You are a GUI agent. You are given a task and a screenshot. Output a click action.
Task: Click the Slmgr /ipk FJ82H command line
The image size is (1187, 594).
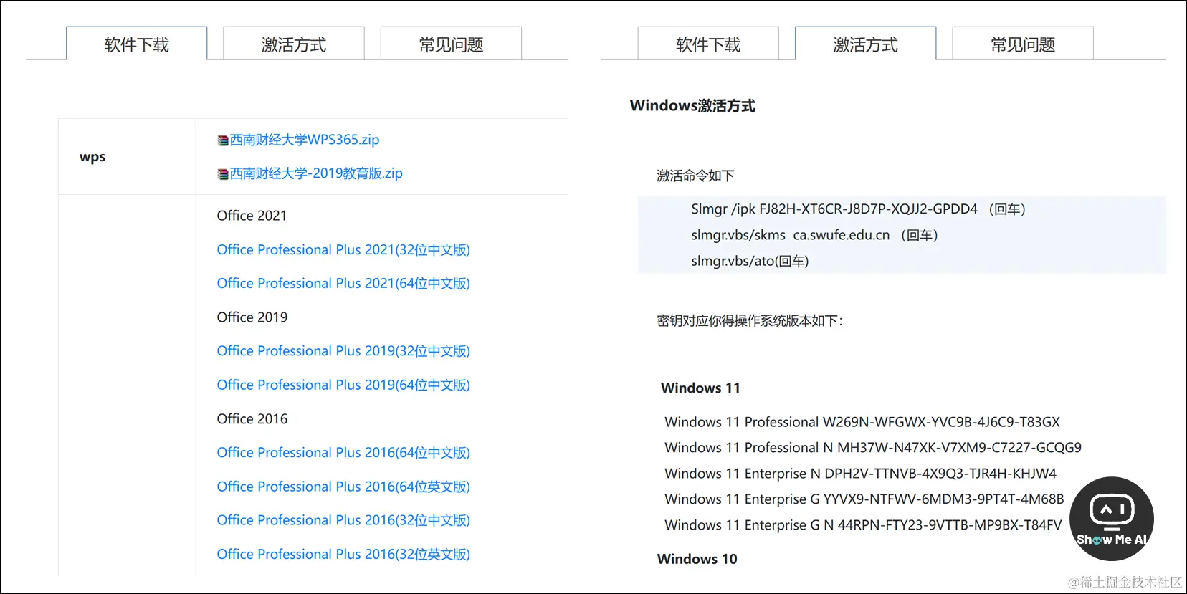tap(859, 209)
